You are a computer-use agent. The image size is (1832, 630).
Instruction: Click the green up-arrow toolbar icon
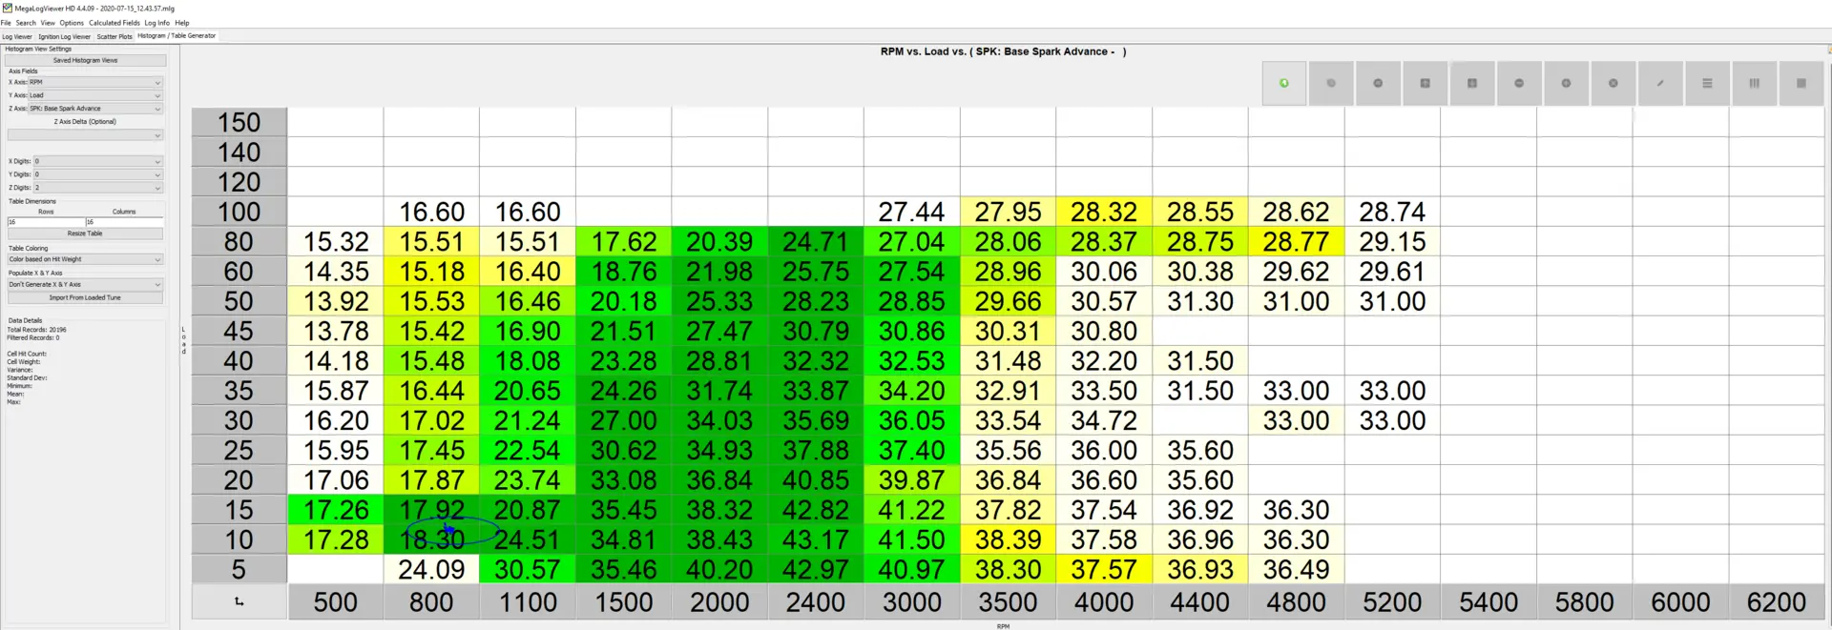1284,83
